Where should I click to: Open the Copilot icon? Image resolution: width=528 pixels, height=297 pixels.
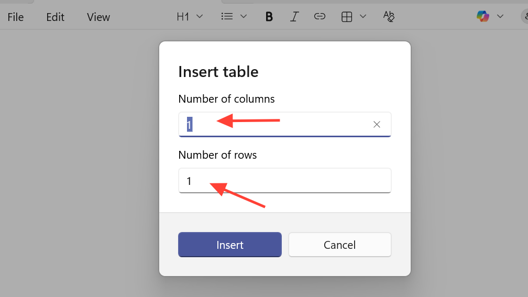482,16
